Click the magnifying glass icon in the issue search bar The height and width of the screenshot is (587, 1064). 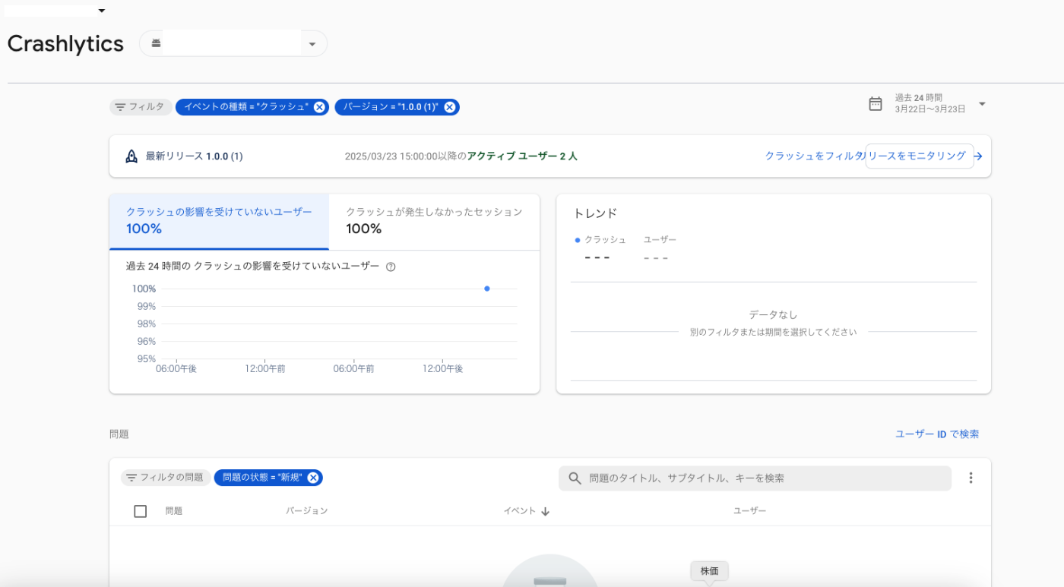(x=574, y=478)
